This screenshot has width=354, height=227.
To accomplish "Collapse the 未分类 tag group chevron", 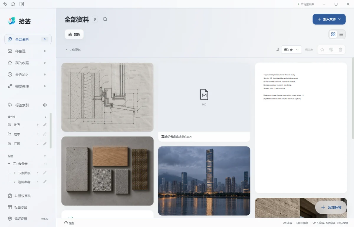I will pos(9,164).
